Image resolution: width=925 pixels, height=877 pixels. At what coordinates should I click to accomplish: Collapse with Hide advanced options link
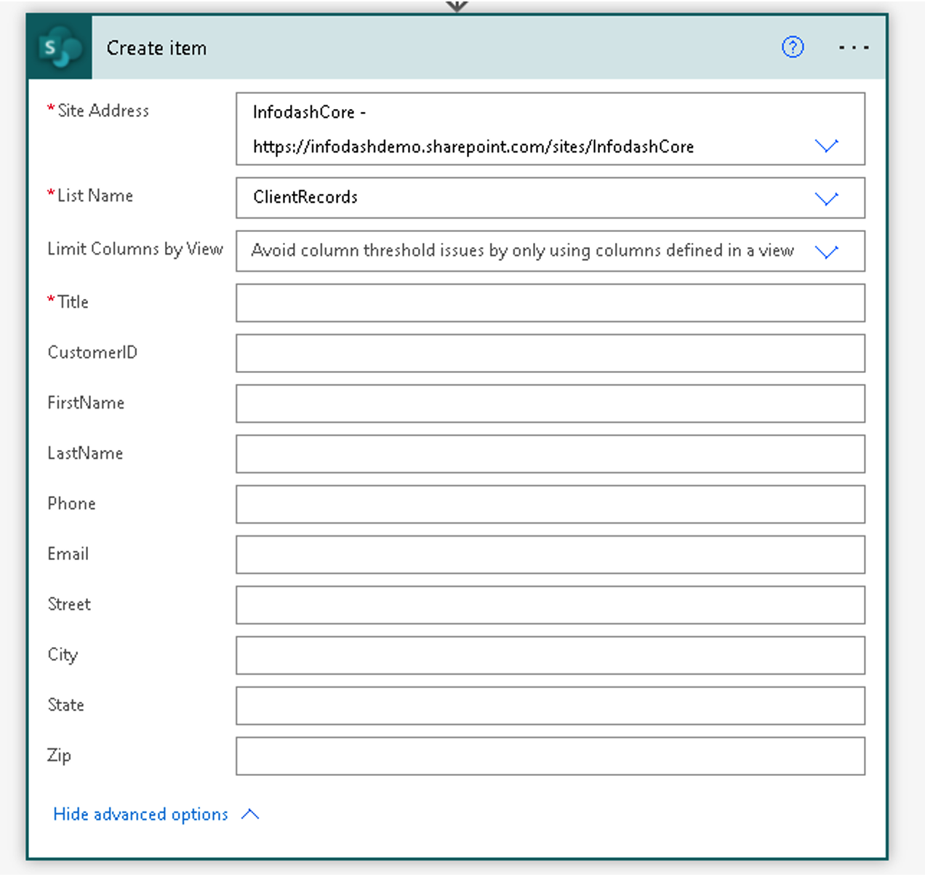[140, 814]
